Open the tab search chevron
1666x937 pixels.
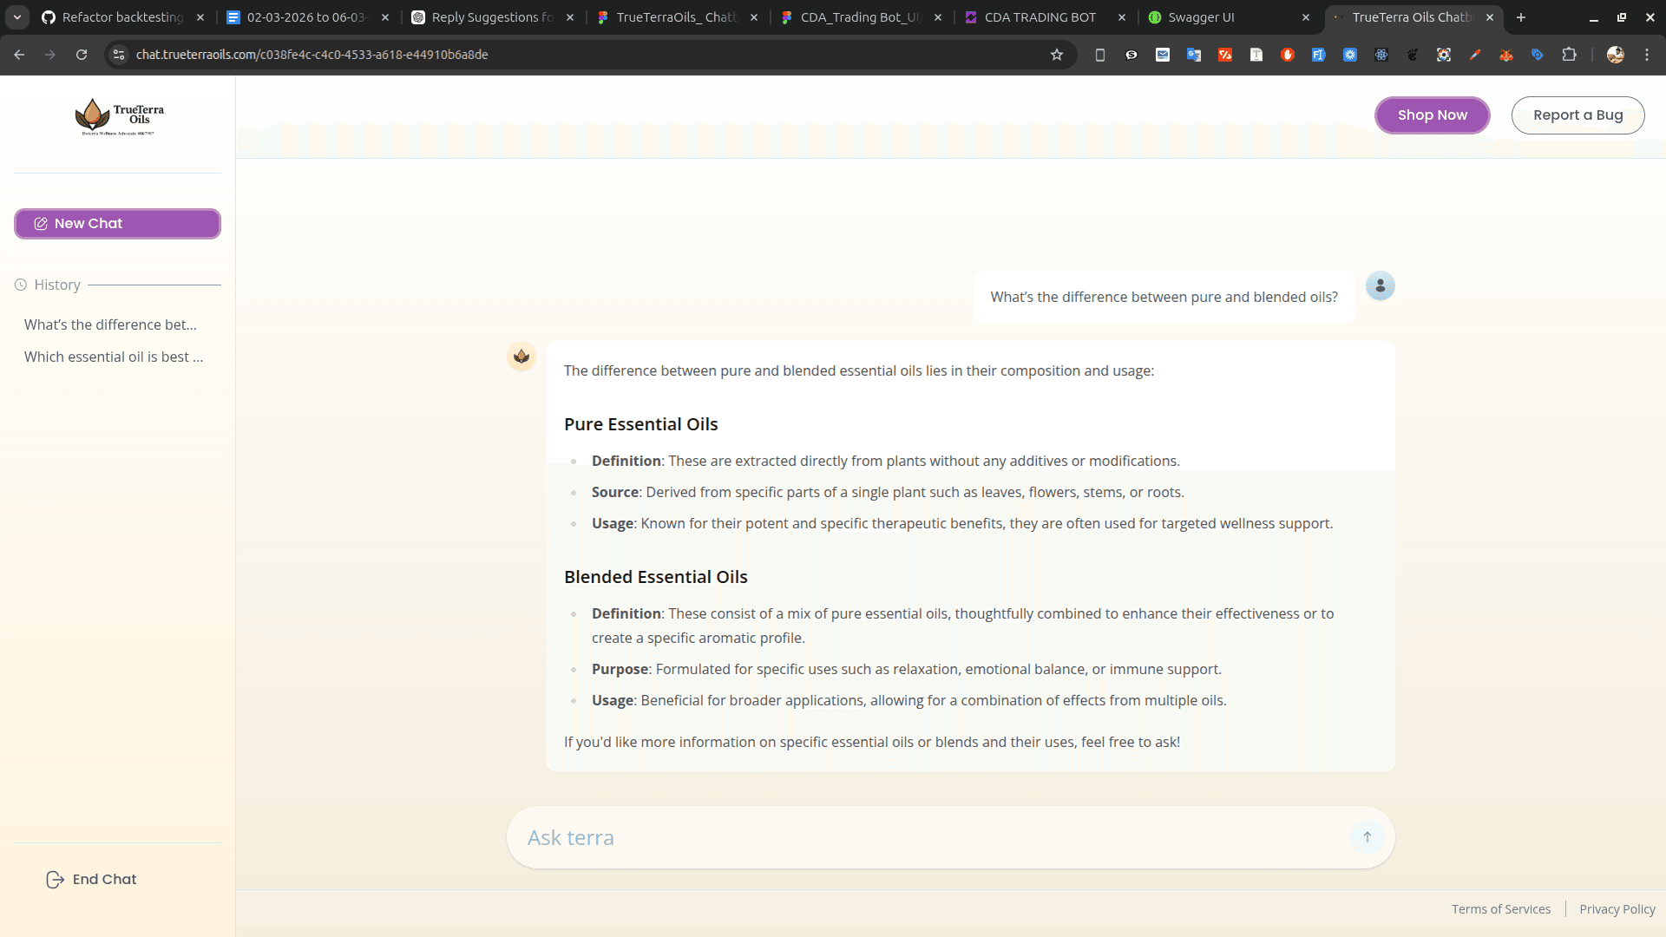pos(17,17)
